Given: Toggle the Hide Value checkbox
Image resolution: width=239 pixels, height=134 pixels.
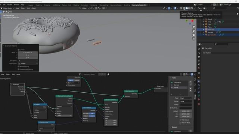Looking at the screenshot, I should (180, 120).
